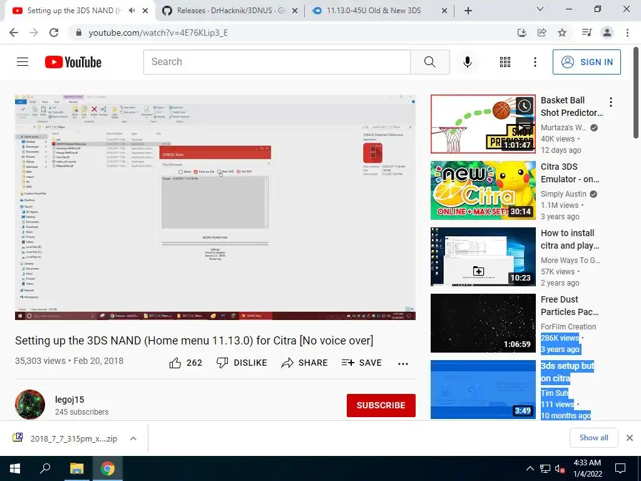This screenshot has width=641, height=481.
Task: Click the address bar URL
Action: point(158,33)
